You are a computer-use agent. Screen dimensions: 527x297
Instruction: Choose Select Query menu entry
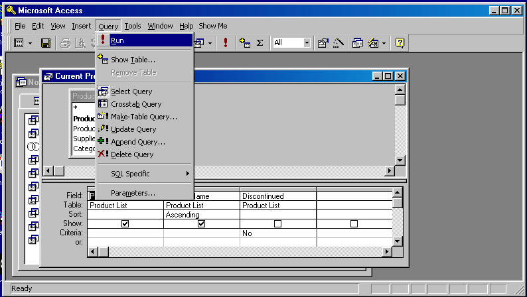point(145,91)
